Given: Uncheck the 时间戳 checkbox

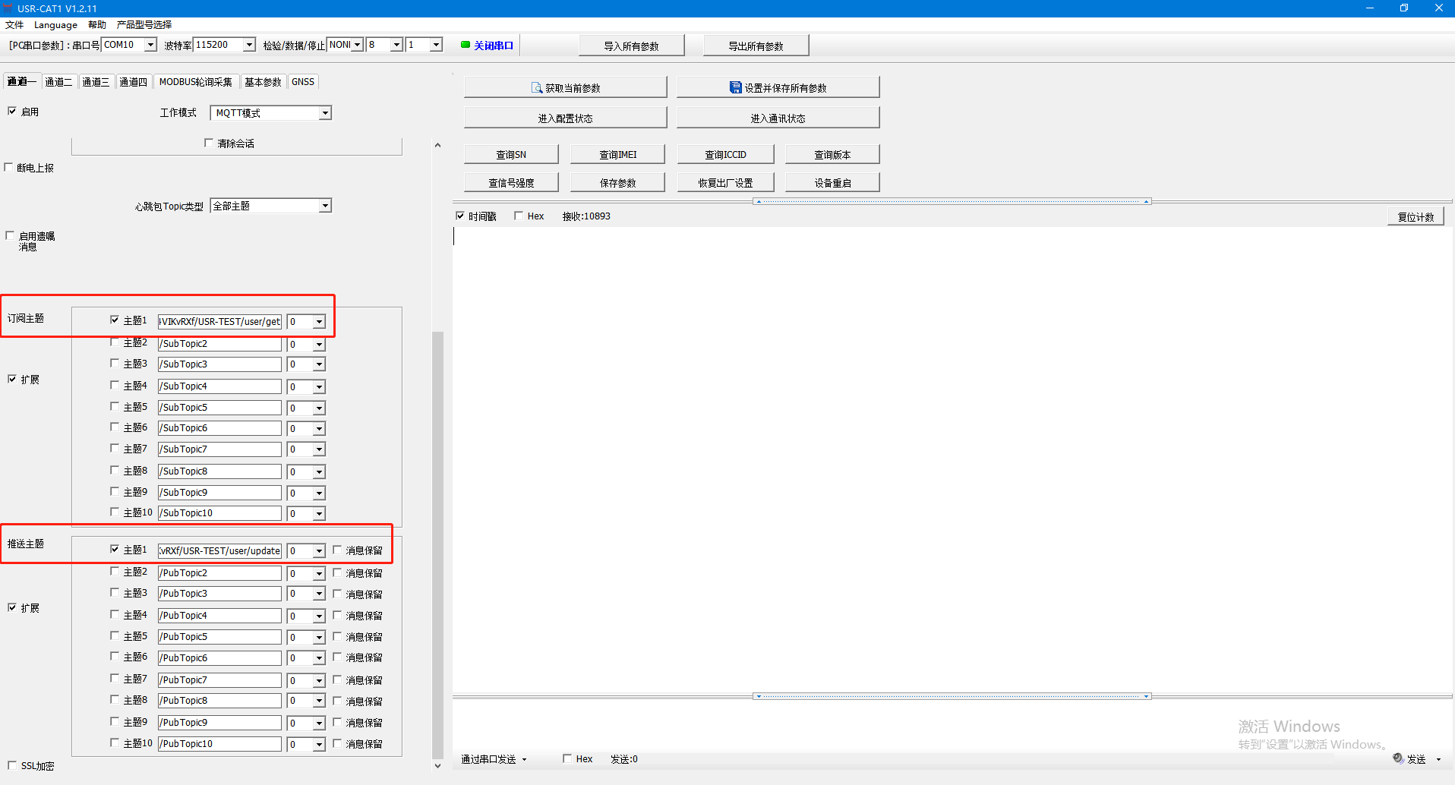Looking at the screenshot, I should click(460, 216).
